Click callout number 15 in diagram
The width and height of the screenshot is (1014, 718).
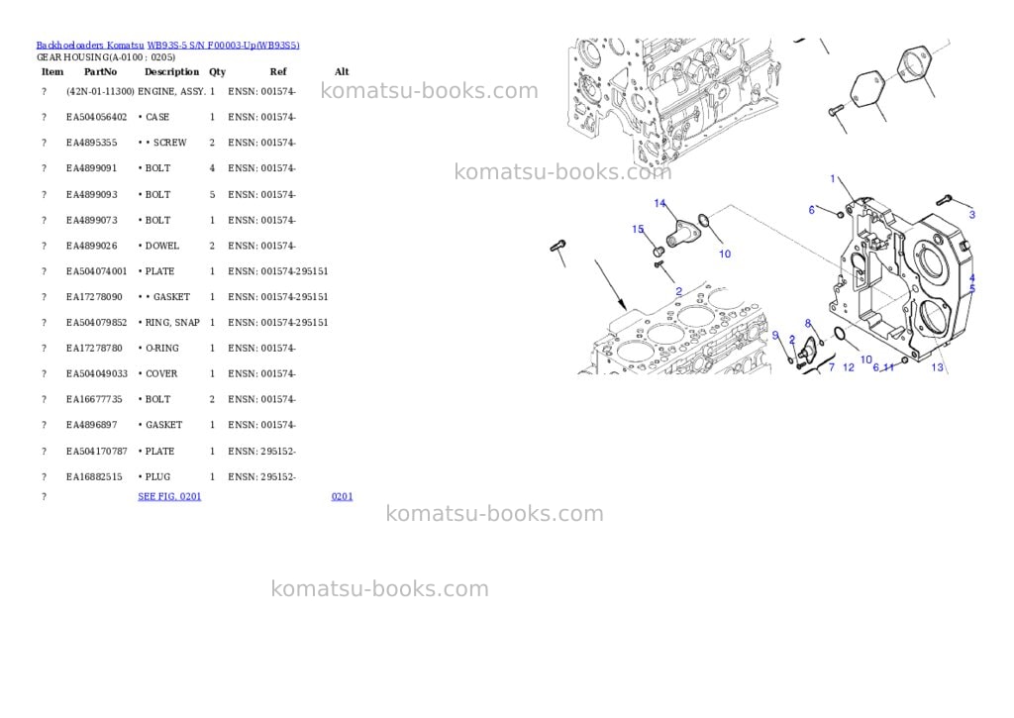click(x=638, y=229)
